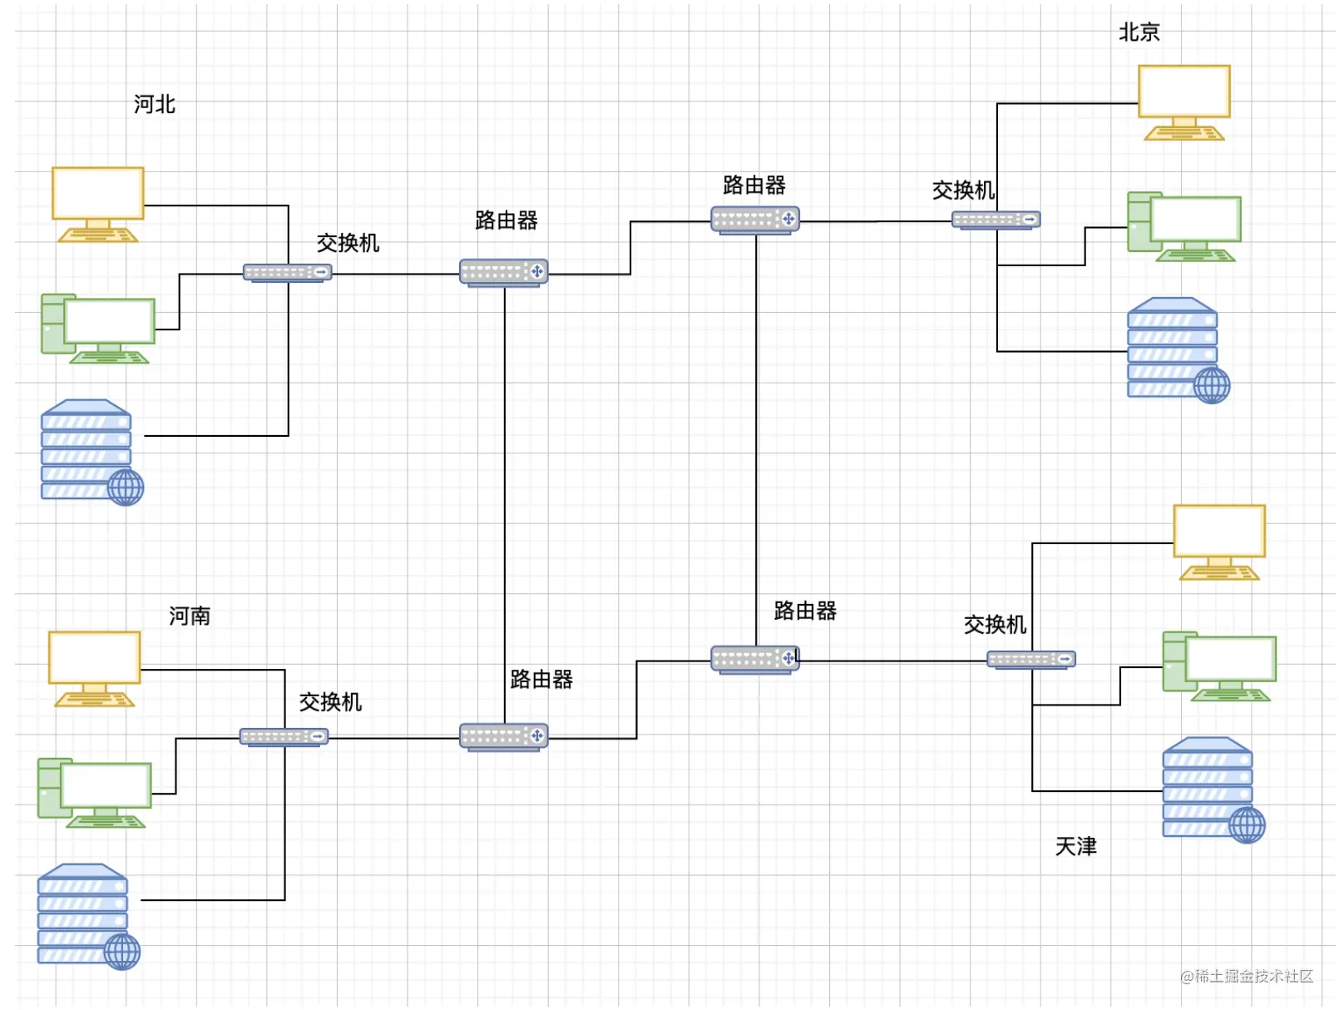Click the 路由器 label above the 河南 router
This screenshot has width=1339, height=1010.
point(541,680)
